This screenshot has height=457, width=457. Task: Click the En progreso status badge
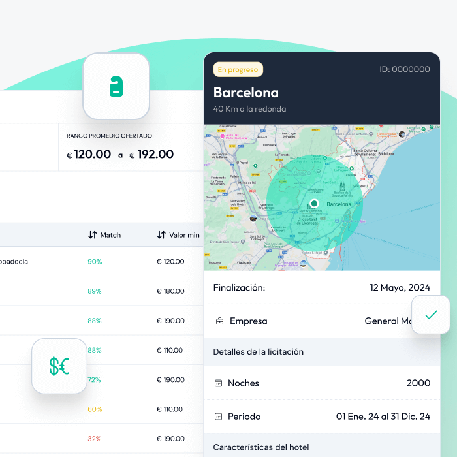pyautogui.click(x=238, y=69)
